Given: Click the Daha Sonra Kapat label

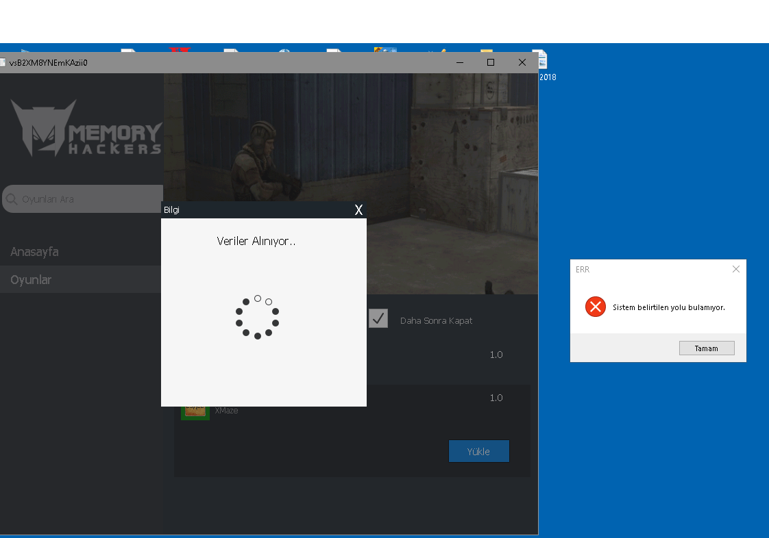Looking at the screenshot, I should click(x=436, y=320).
